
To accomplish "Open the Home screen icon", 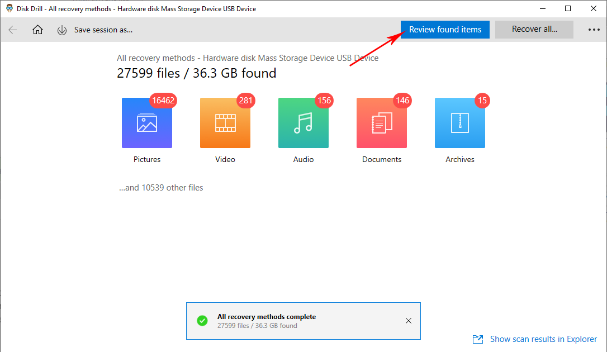I will tap(37, 30).
